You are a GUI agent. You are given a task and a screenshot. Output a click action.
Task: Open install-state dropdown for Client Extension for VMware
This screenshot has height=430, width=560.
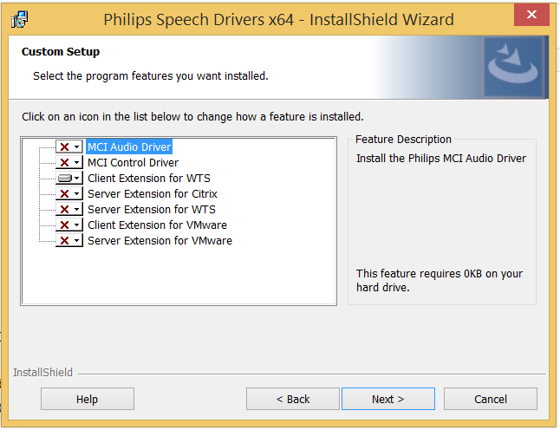69,225
